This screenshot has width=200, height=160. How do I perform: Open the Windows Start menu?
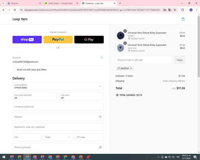point(4,157)
